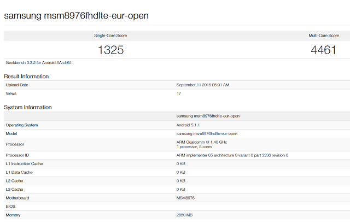The height and width of the screenshot is (223, 350).
Task: Select the Single-Core Score label
Action: click(x=110, y=36)
